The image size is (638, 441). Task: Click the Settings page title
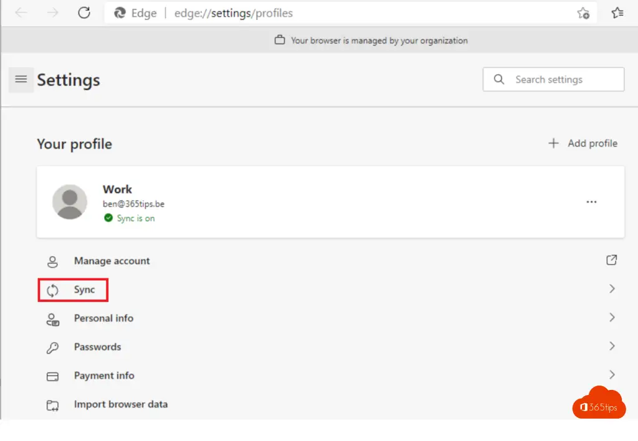(69, 80)
